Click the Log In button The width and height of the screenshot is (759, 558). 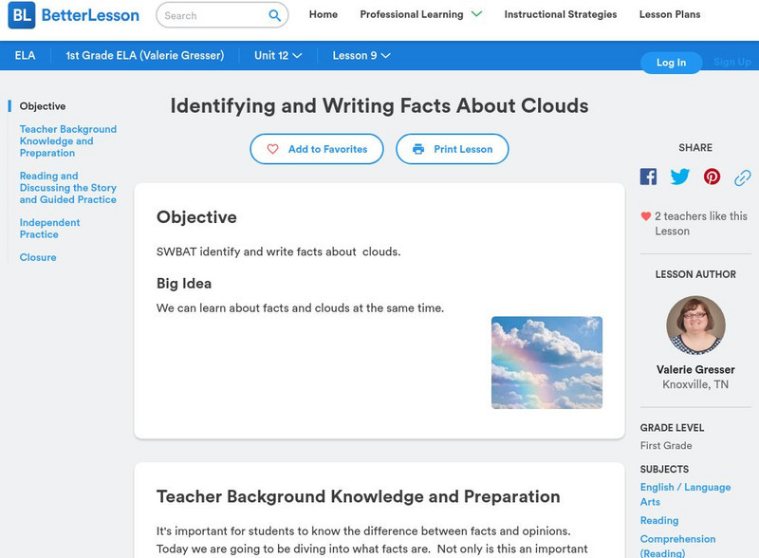point(671,63)
